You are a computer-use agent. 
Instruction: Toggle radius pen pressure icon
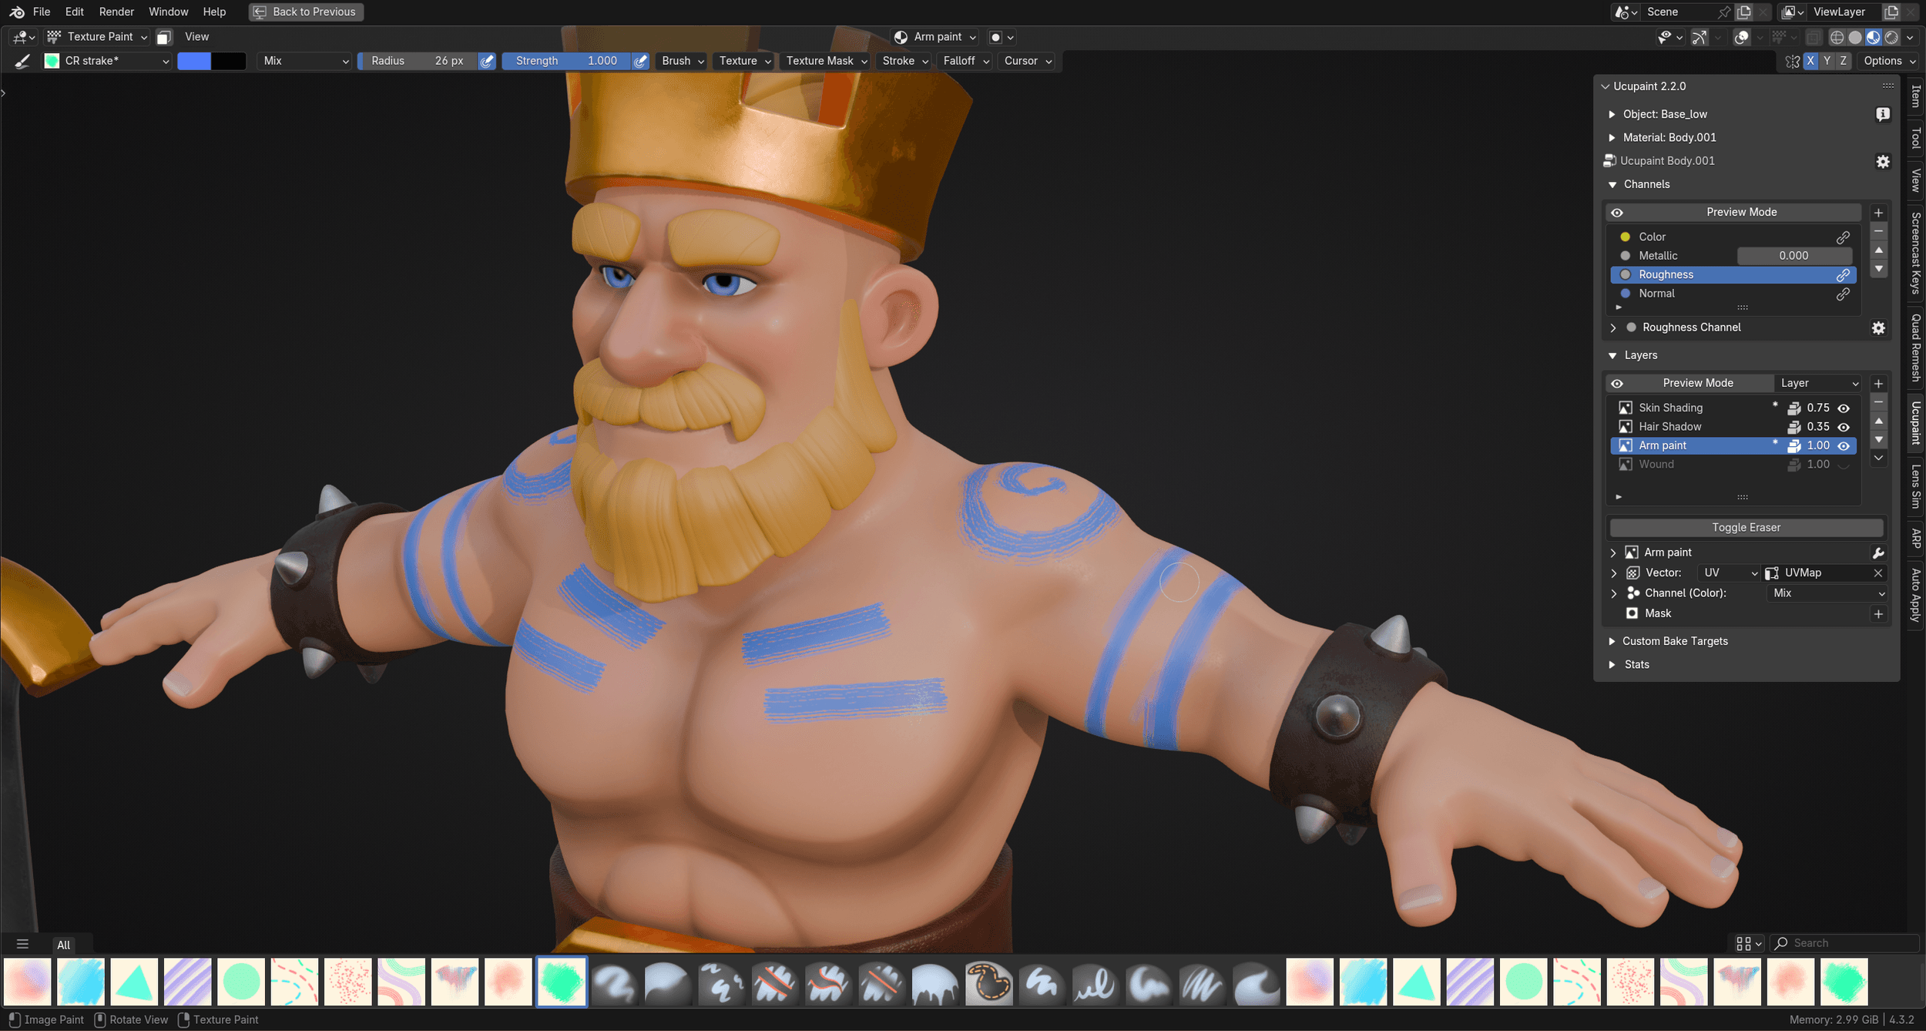coord(487,61)
